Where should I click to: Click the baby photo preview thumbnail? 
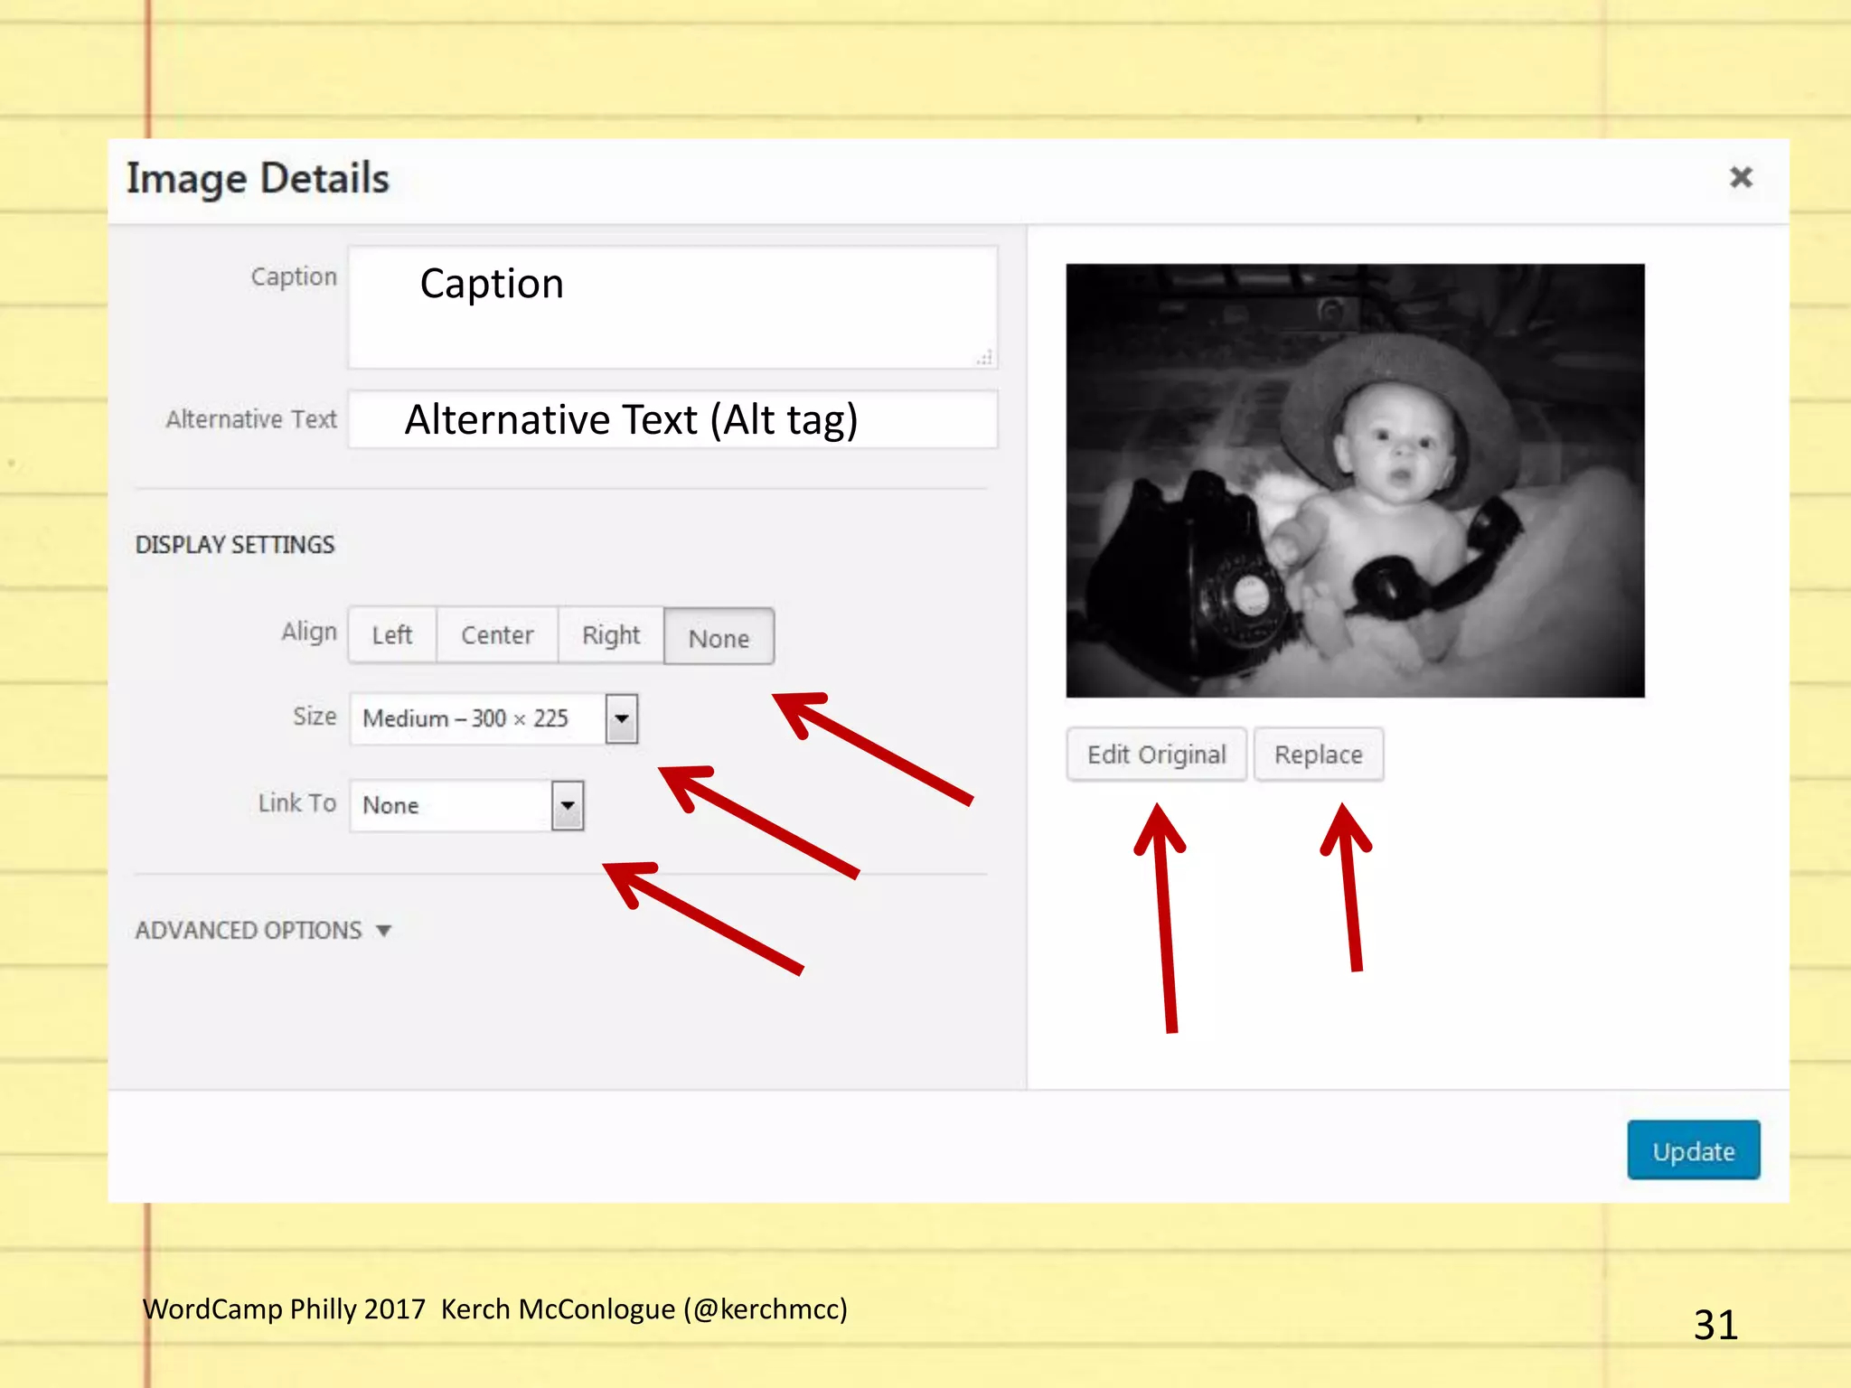click(x=1354, y=480)
